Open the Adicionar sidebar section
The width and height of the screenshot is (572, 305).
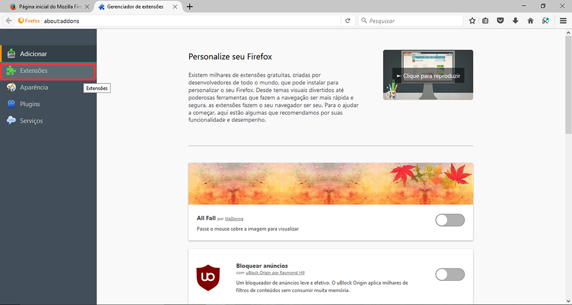tap(48, 53)
